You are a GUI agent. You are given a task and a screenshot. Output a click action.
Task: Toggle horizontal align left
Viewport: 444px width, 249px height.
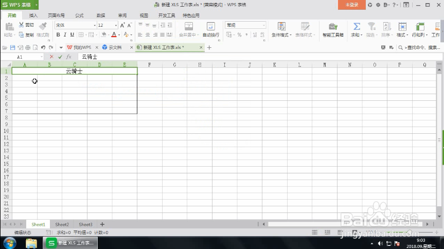pos(140,35)
